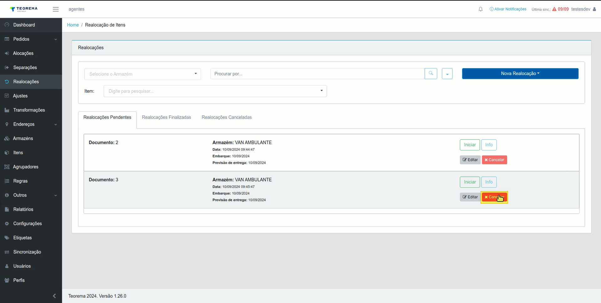Click the Agrupadores sidebar icon

coord(7,167)
